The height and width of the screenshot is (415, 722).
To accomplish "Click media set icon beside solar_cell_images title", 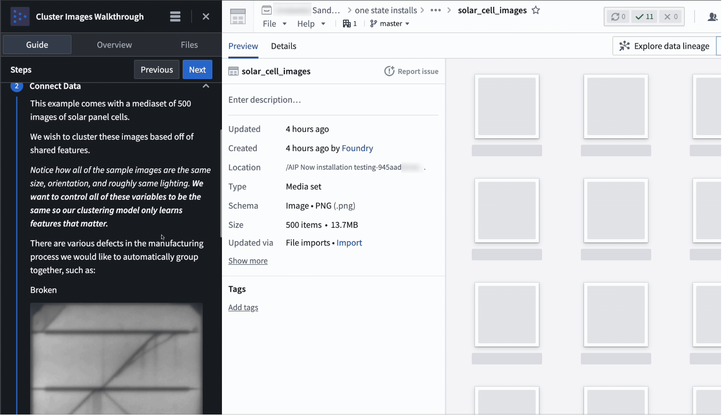I will [233, 71].
